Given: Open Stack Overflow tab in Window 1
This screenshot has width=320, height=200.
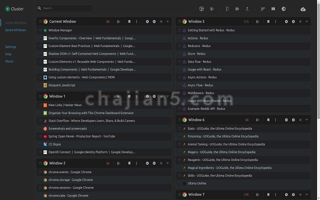Looking at the screenshot, I should pyautogui.click(x=91, y=120).
